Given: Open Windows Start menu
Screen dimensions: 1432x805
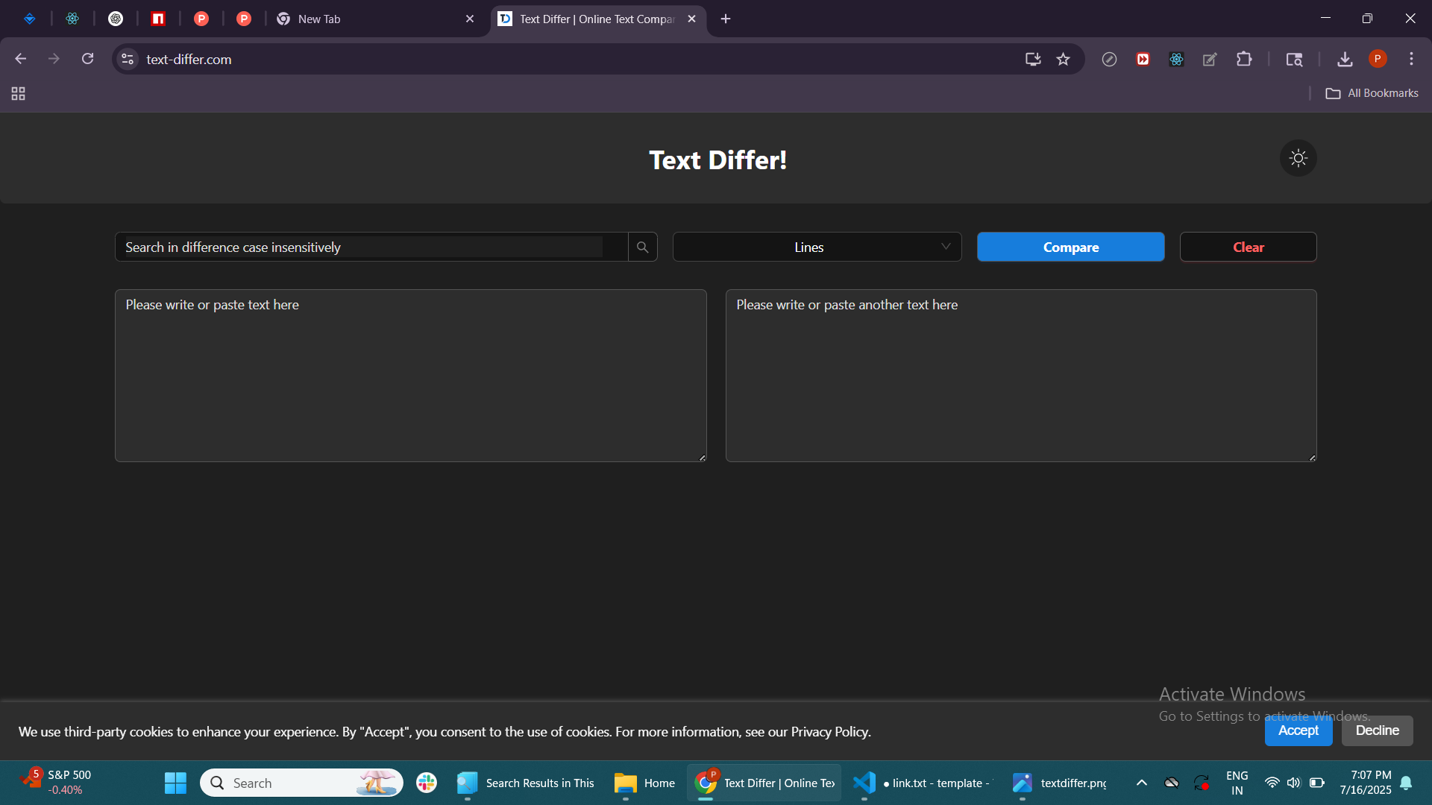Looking at the screenshot, I should [x=175, y=783].
